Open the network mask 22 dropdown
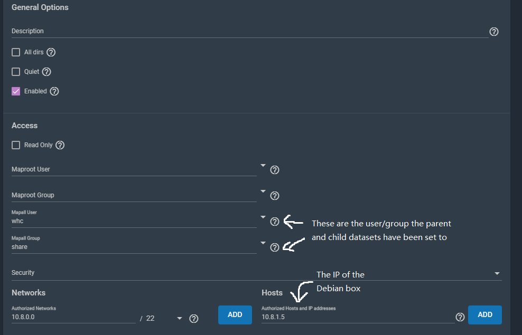 tap(179, 318)
